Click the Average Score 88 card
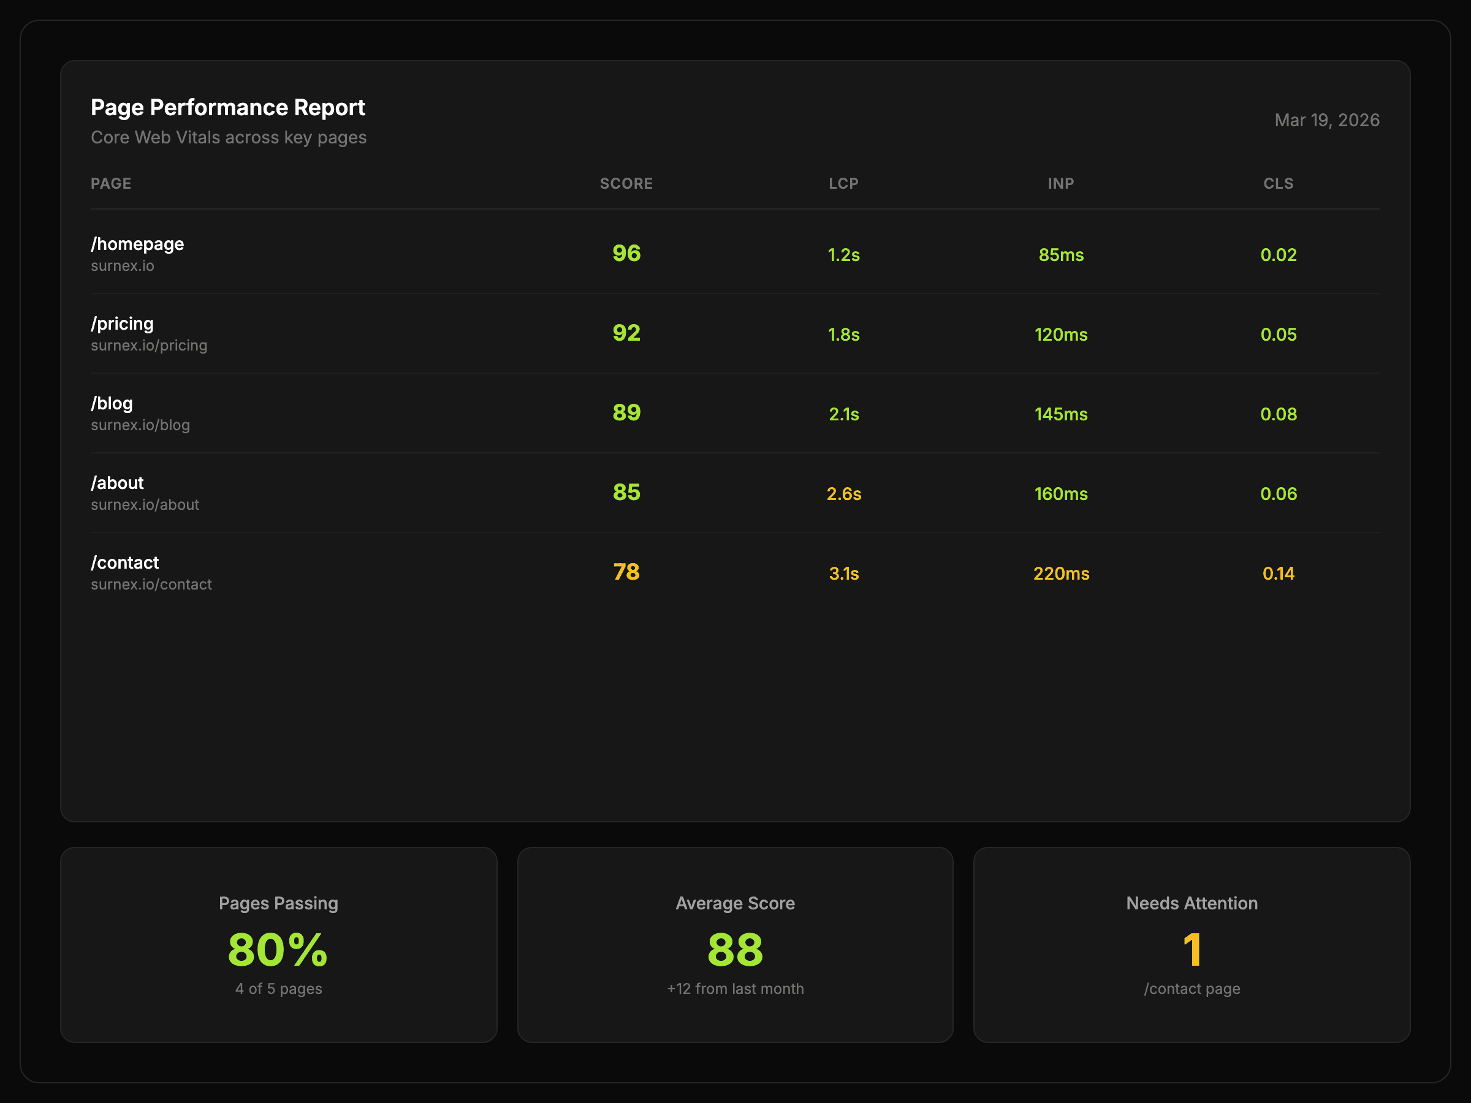Image resolution: width=1471 pixels, height=1103 pixels. [735, 945]
